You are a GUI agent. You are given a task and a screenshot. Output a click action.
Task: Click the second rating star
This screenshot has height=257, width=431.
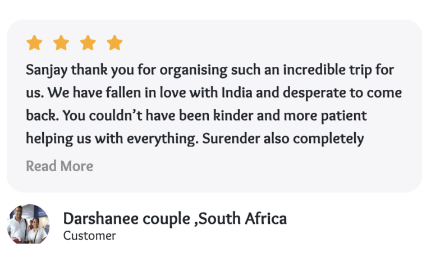(61, 43)
